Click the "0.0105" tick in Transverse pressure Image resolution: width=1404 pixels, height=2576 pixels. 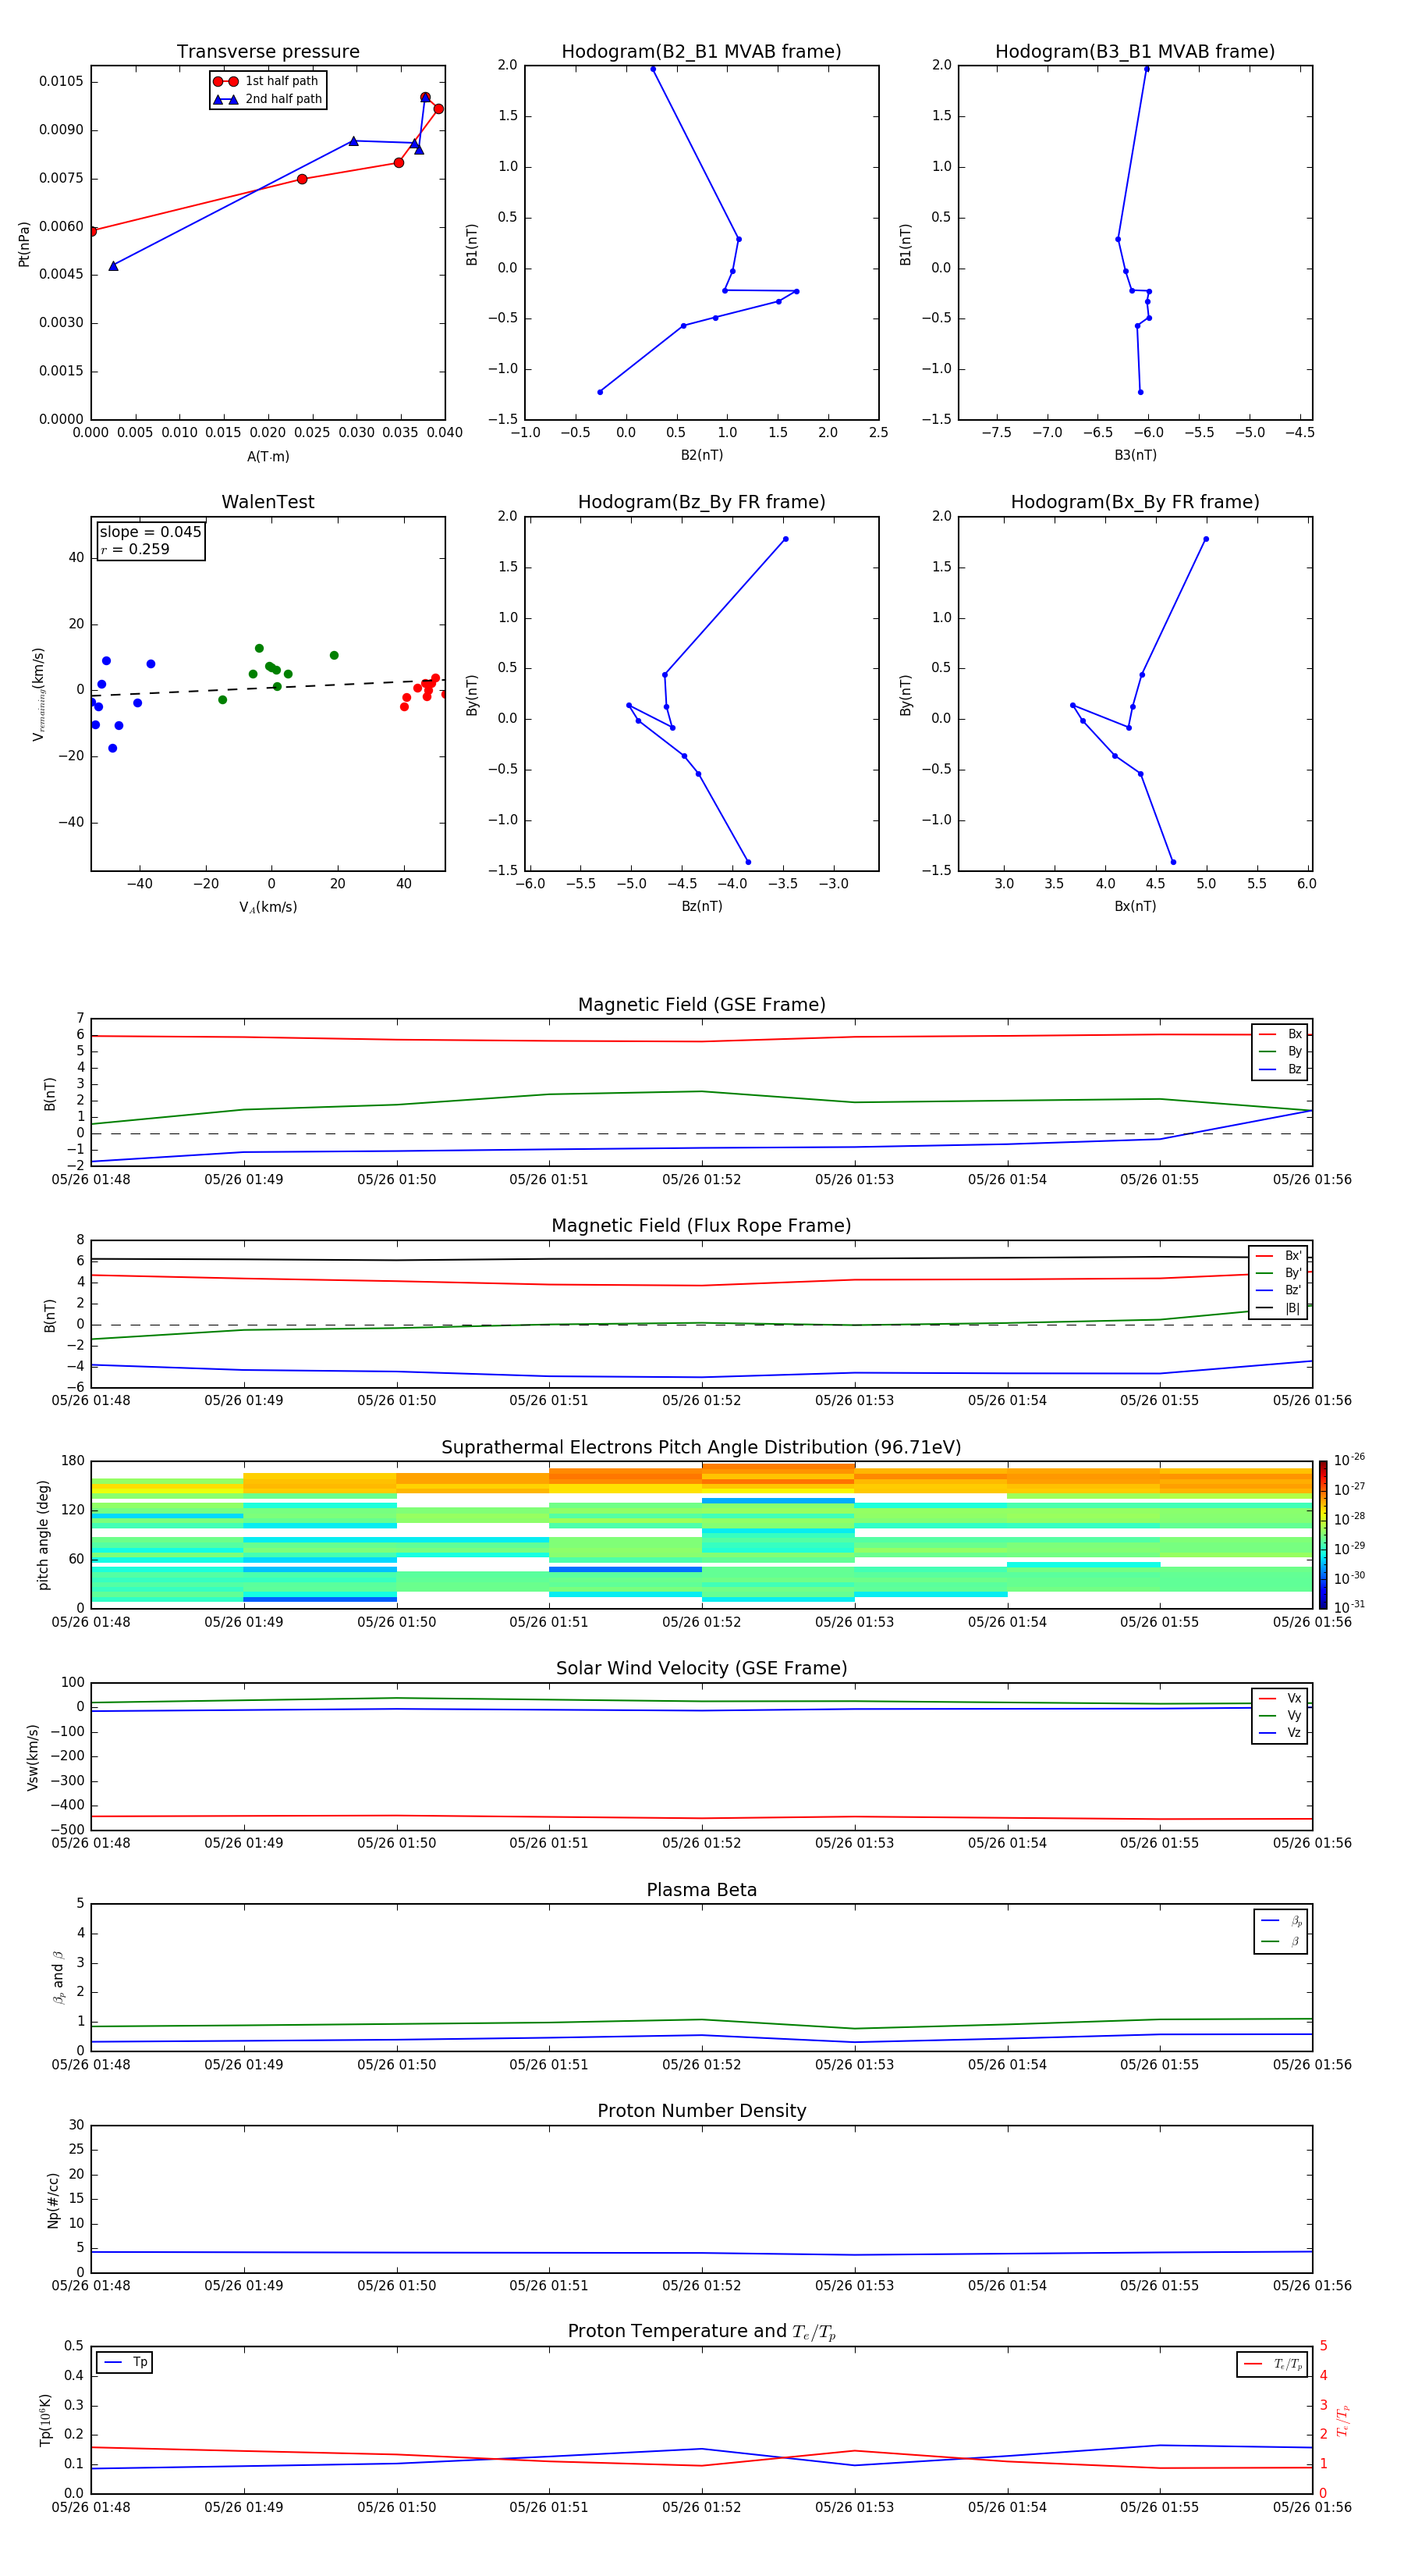tap(62, 81)
